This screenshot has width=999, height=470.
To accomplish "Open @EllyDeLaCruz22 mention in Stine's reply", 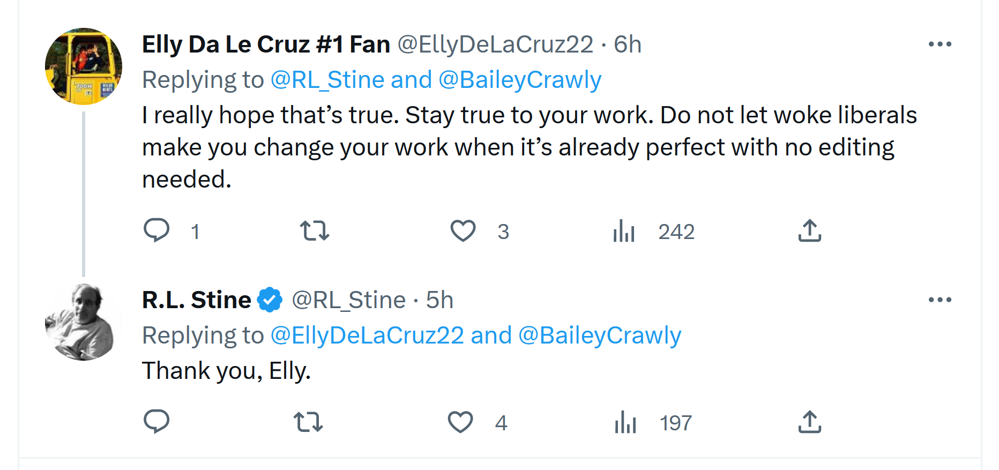I will tap(367, 335).
